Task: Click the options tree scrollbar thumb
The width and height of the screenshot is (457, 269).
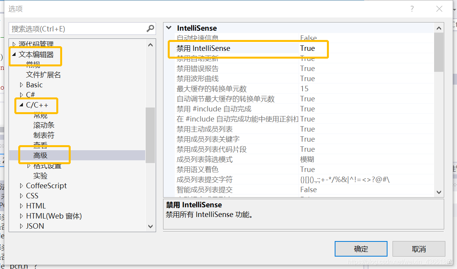Action: tap(150, 135)
